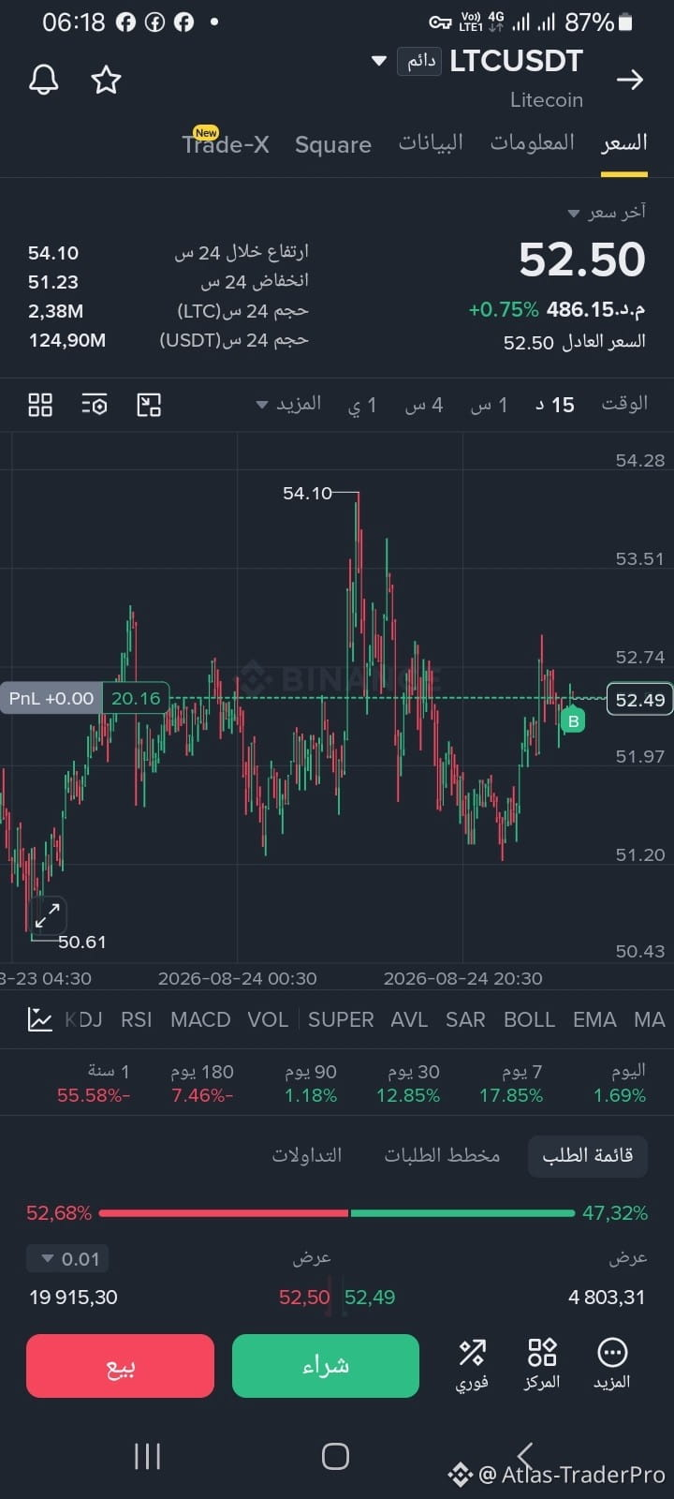Tap the green B buy marker on chart
Viewport: 674px width, 1499px height.
pos(573,720)
